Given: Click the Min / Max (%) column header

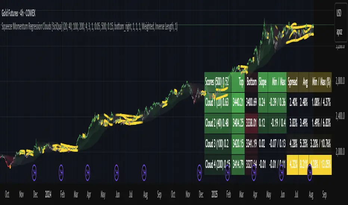Looking at the screenshot, I should (x=321, y=82).
